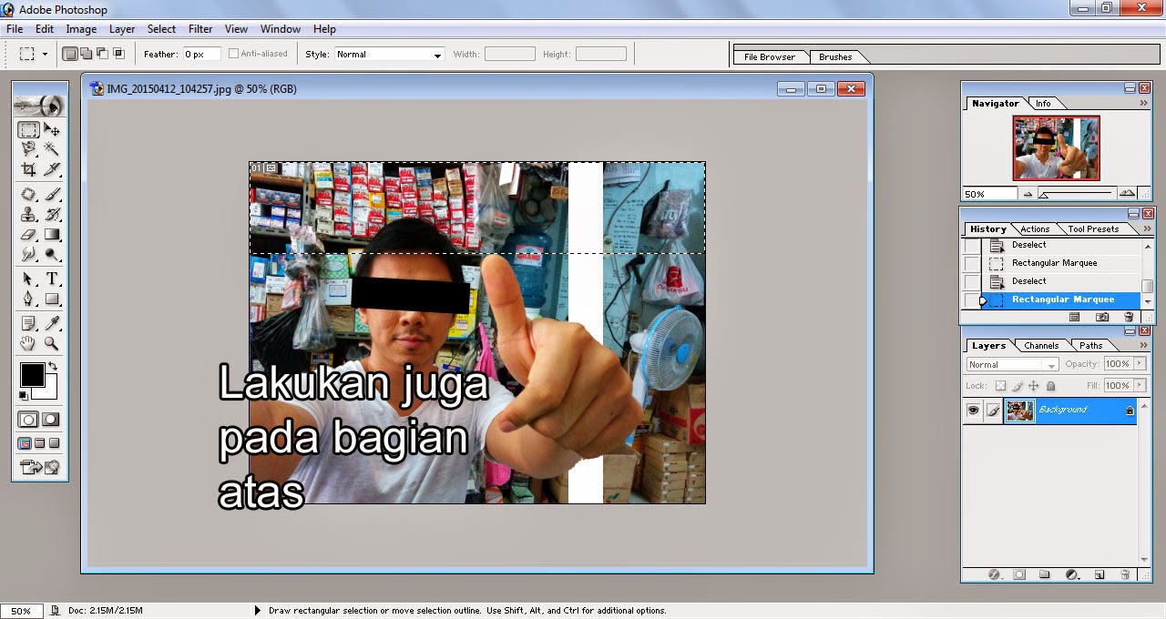Select the Crop tool
This screenshot has height=619, width=1166.
pos(29,169)
